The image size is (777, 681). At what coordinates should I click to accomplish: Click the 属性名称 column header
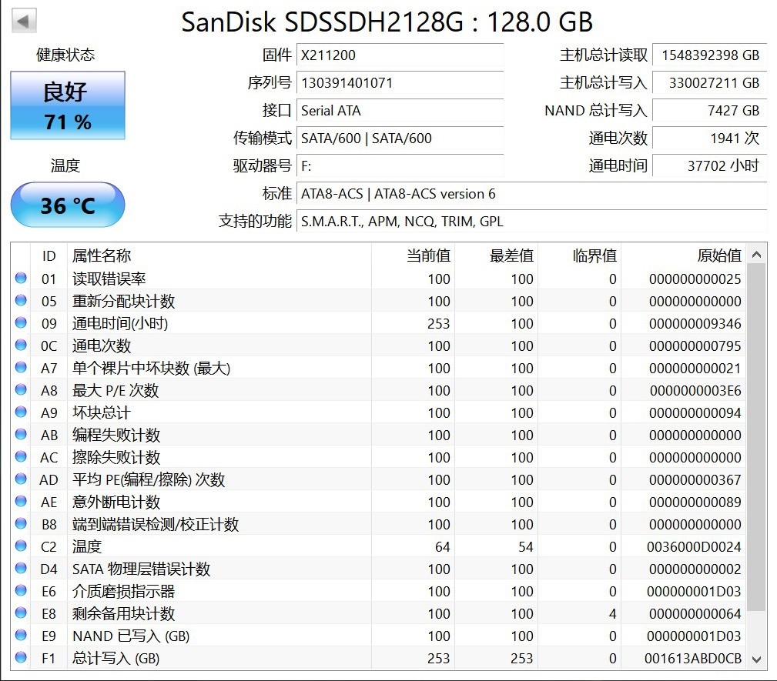pos(102,255)
